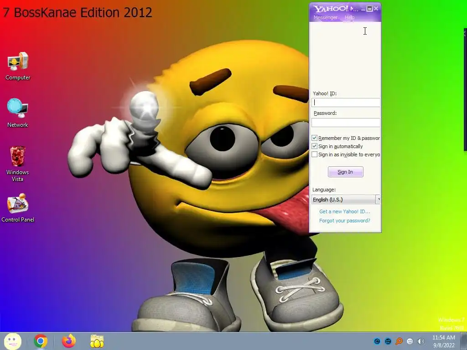Viewport: 467px width, 350px height.
Task: Open the Messenger menu
Action: pos(325,17)
